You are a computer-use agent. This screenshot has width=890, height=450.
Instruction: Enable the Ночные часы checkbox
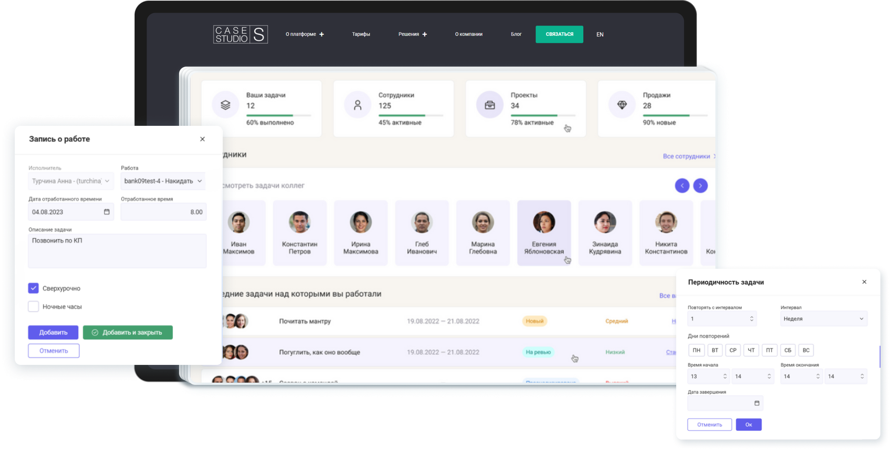(x=33, y=306)
